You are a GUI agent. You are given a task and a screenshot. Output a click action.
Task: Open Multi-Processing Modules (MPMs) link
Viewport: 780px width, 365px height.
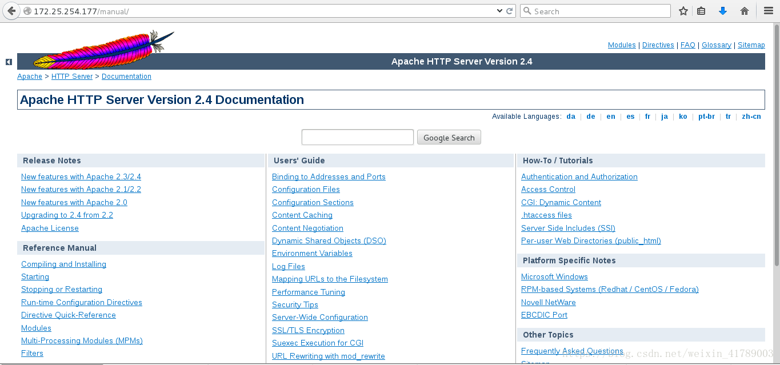(82, 341)
